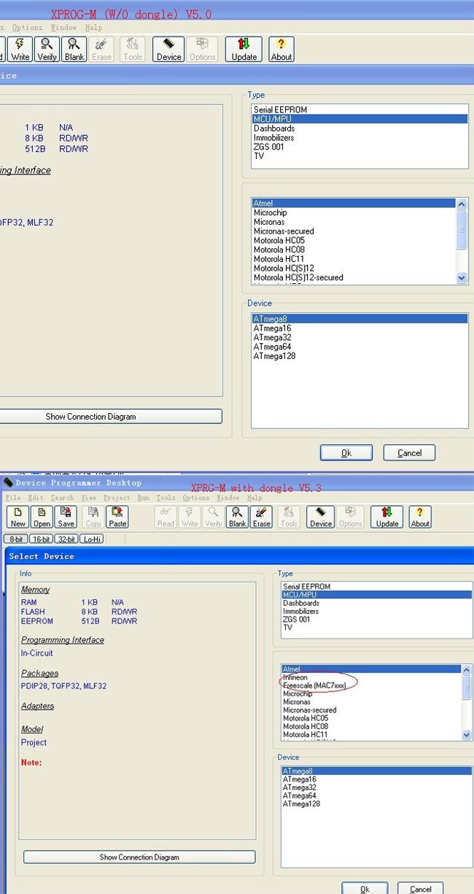Open Project menu in bottom V5.3 window

pos(117,498)
